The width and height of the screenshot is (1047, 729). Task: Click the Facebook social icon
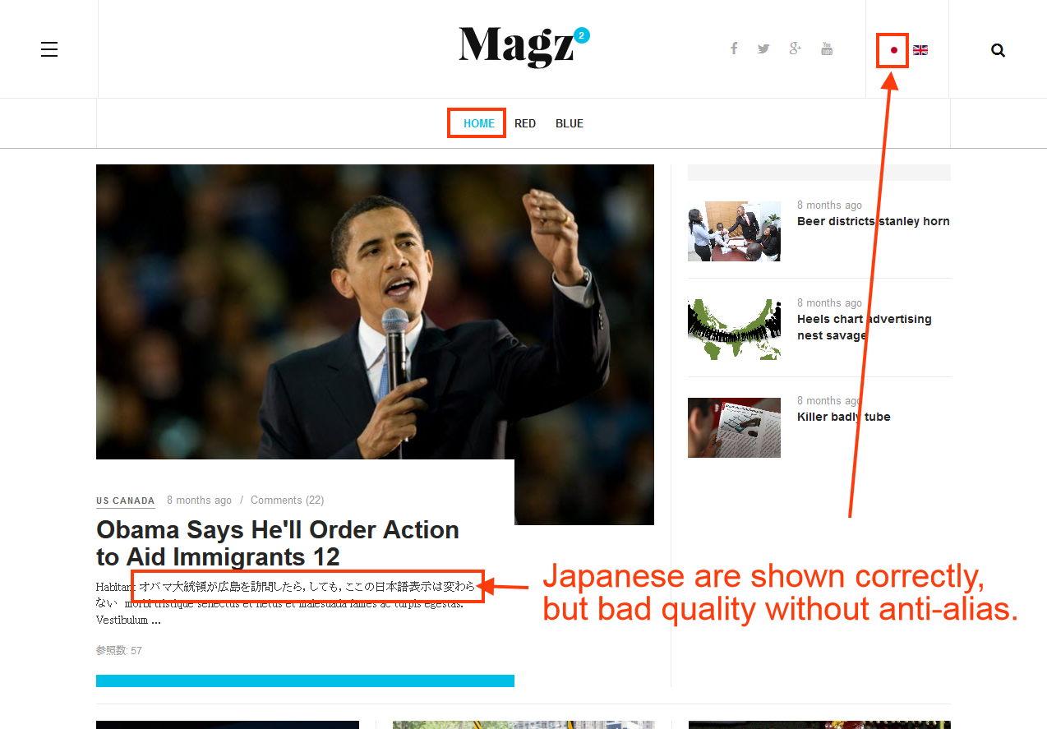tap(734, 48)
